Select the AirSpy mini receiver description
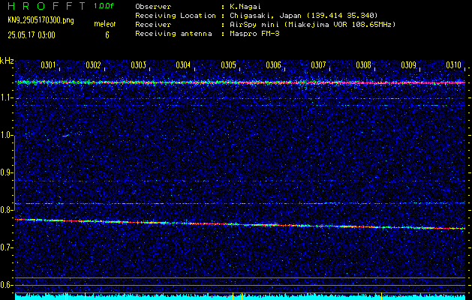Screen dimensions: 472x300 click(313, 25)
